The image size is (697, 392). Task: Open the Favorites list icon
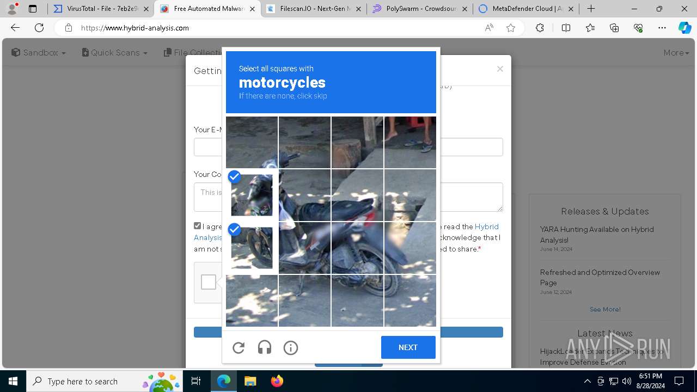coord(590,28)
